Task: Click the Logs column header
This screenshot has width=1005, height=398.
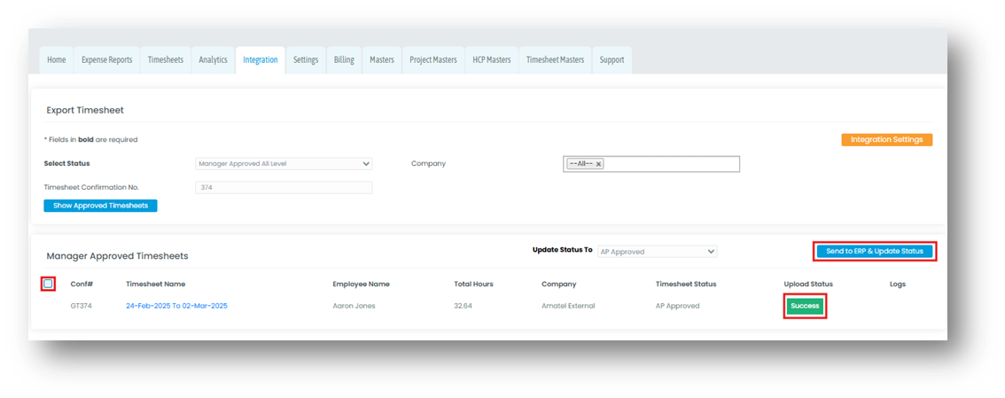Action: (x=897, y=284)
